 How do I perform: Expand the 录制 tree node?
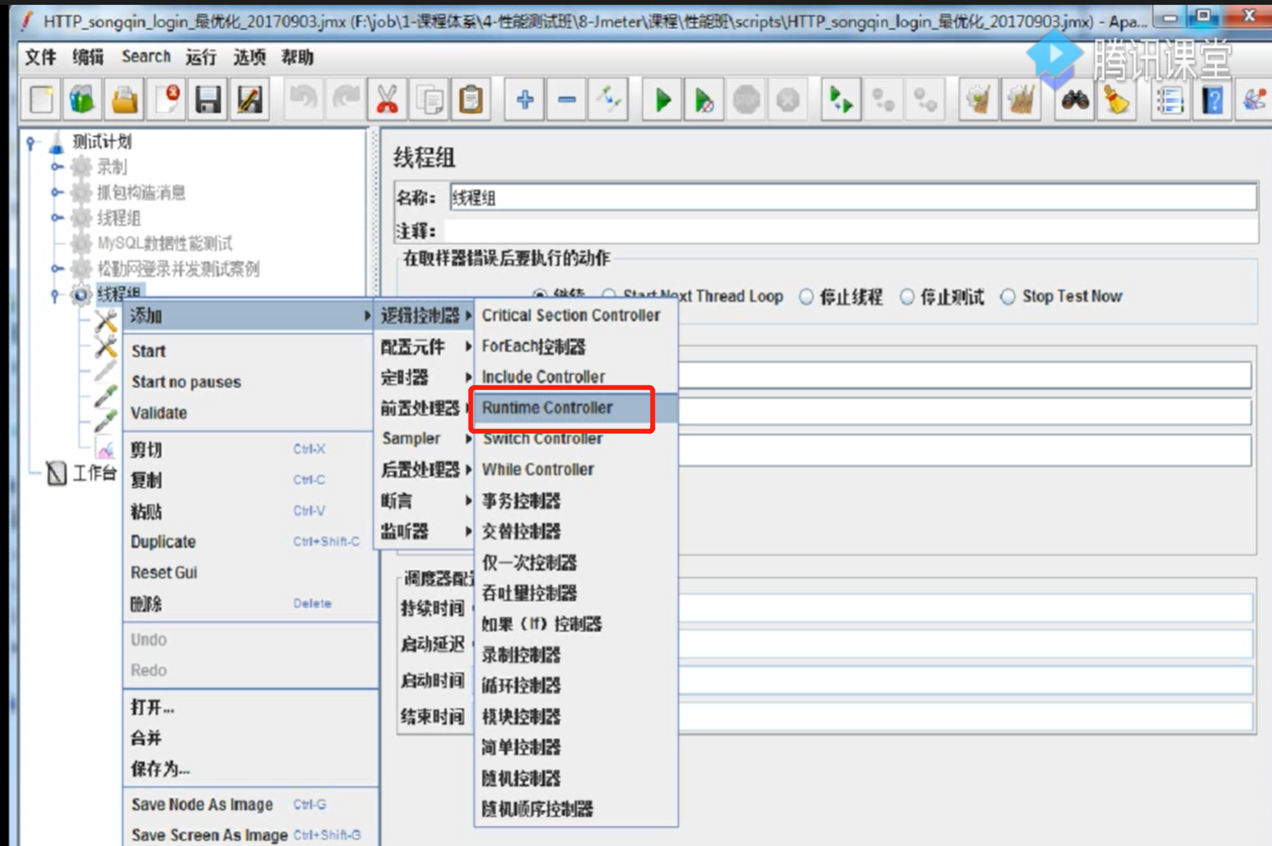click(56, 167)
